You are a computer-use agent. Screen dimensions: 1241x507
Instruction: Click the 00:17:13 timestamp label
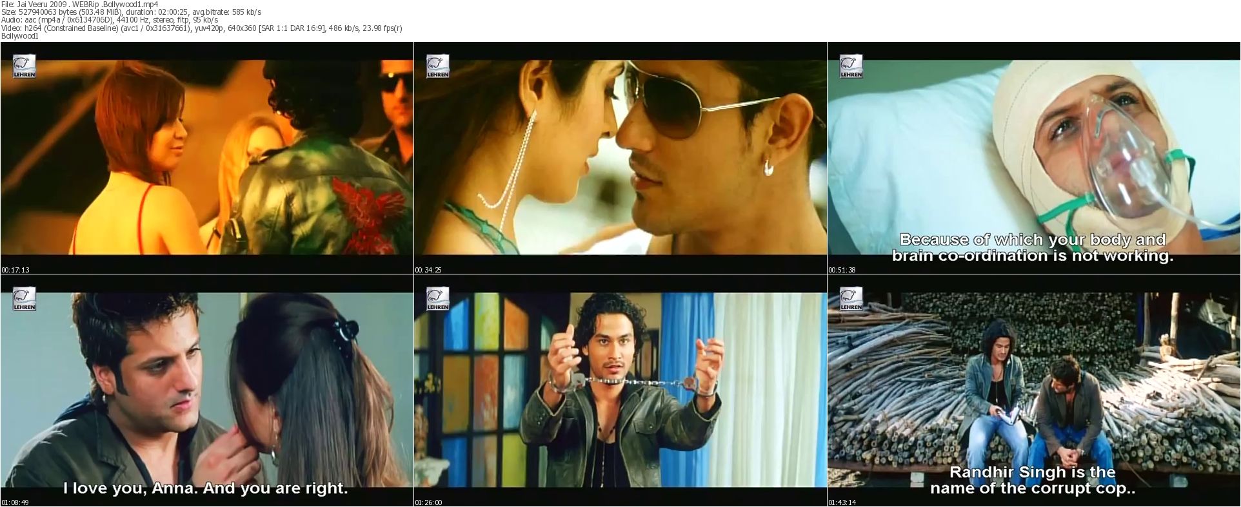point(15,270)
